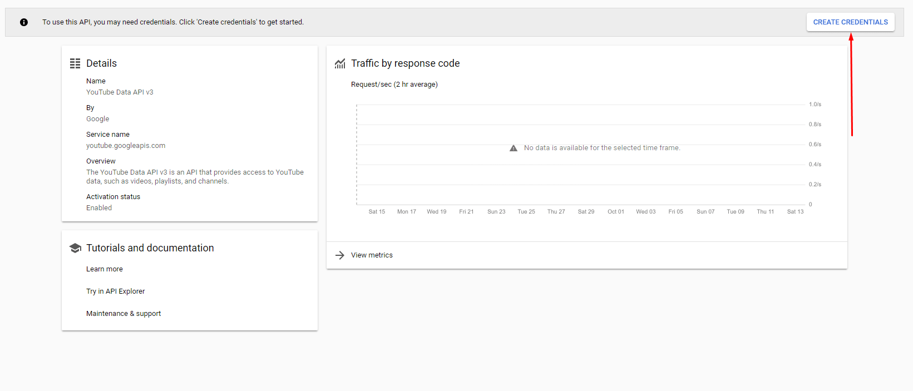
Task: Click the 0.8/s axis value
Action: tap(815, 125)
